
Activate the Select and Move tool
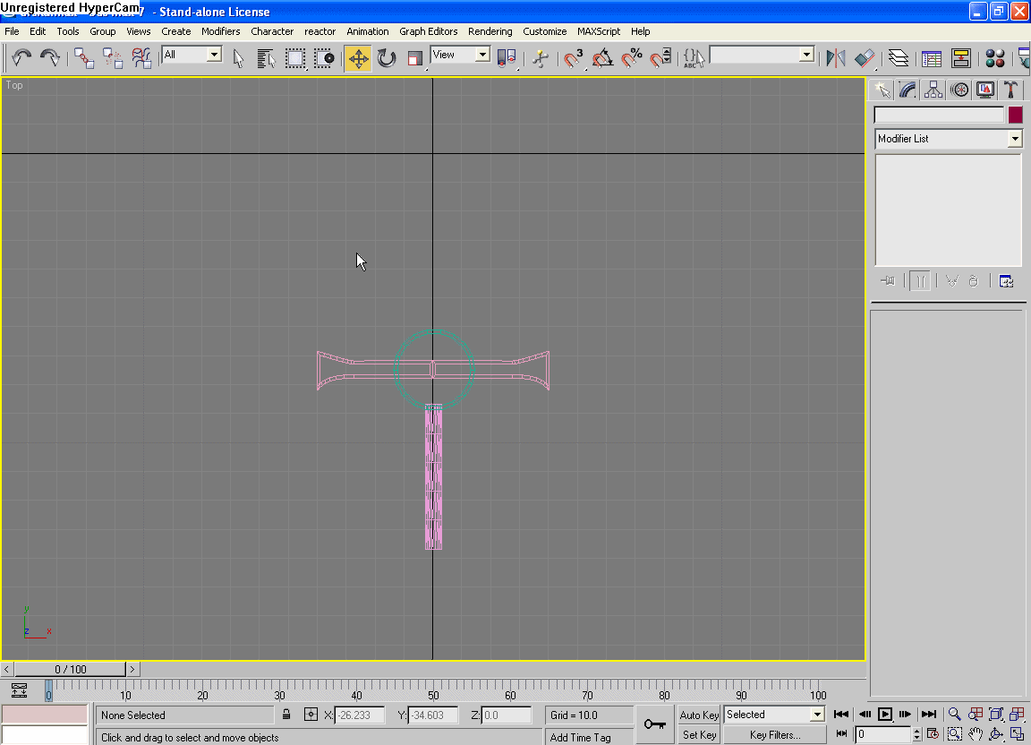point(358,59)
